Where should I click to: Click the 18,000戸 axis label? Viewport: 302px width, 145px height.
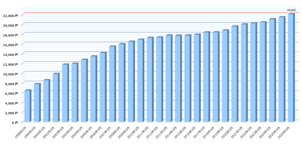click(11, 35)
